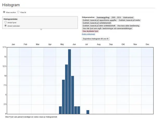The width and height of the screenshot is (157, 119).
Task: Click the Jun month label
Action: pyautogui.click(x=74, y=44)
